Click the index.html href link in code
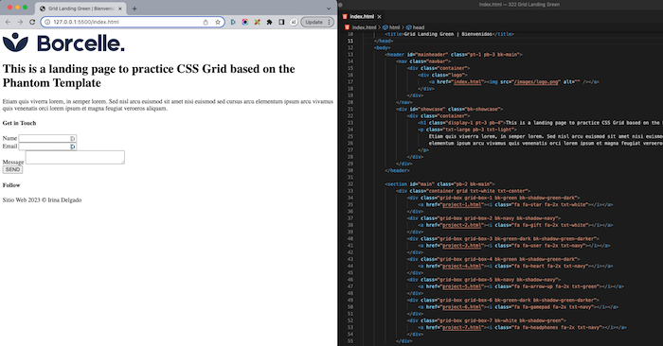This screenshot has height=346, width=663. 467,82
